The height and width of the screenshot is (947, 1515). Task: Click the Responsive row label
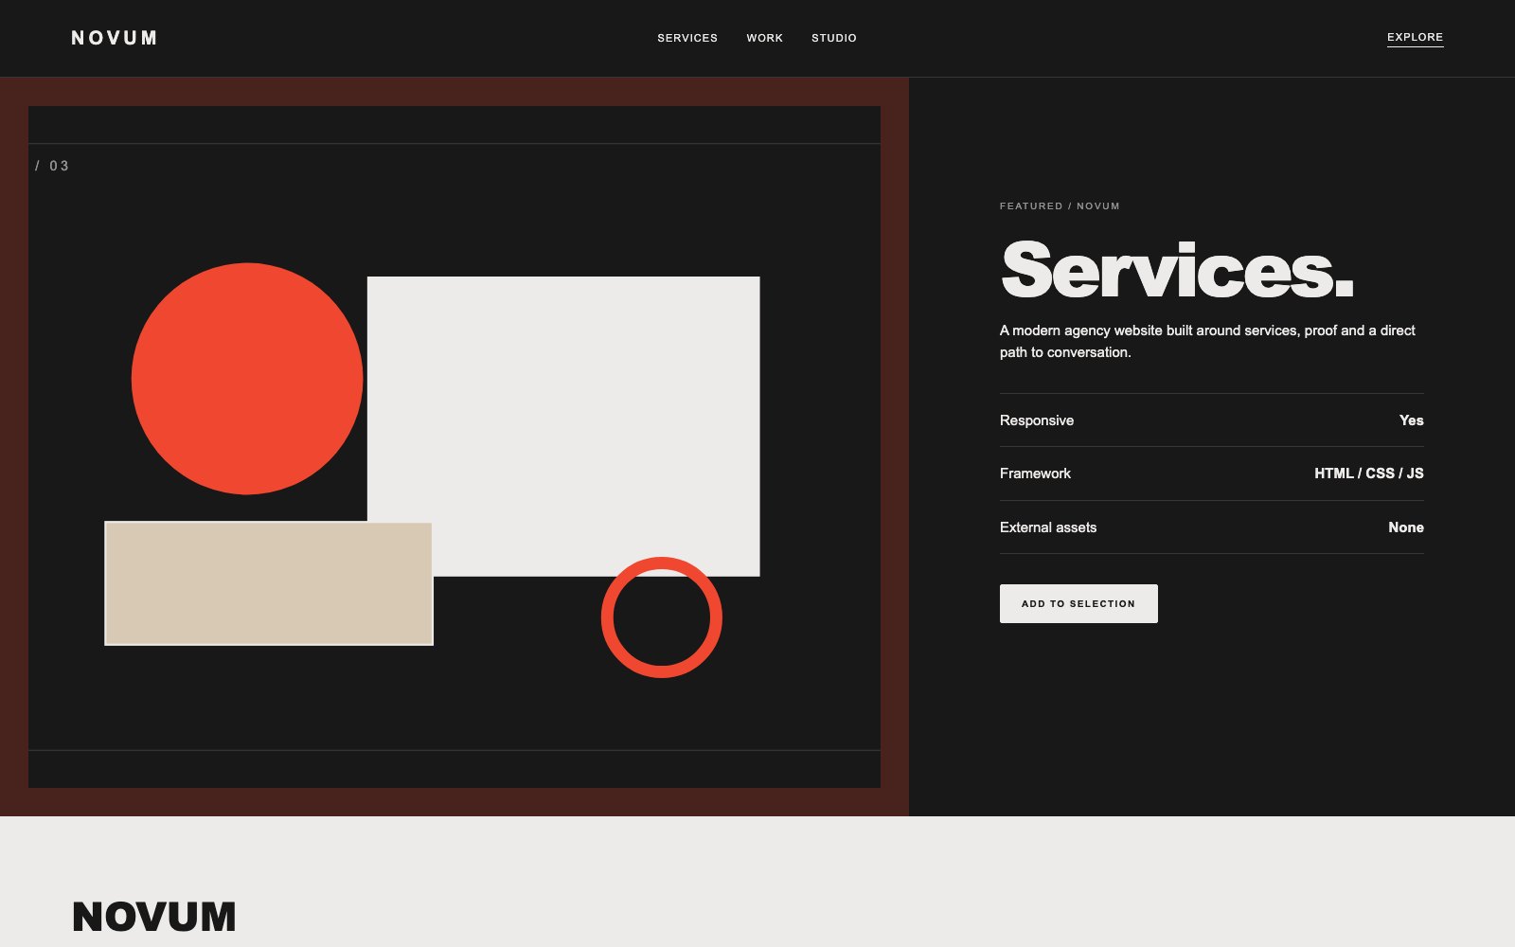[1037, 420]
